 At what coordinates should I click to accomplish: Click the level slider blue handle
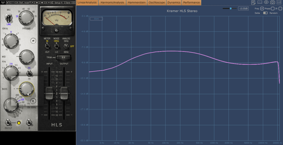(231, 8)
